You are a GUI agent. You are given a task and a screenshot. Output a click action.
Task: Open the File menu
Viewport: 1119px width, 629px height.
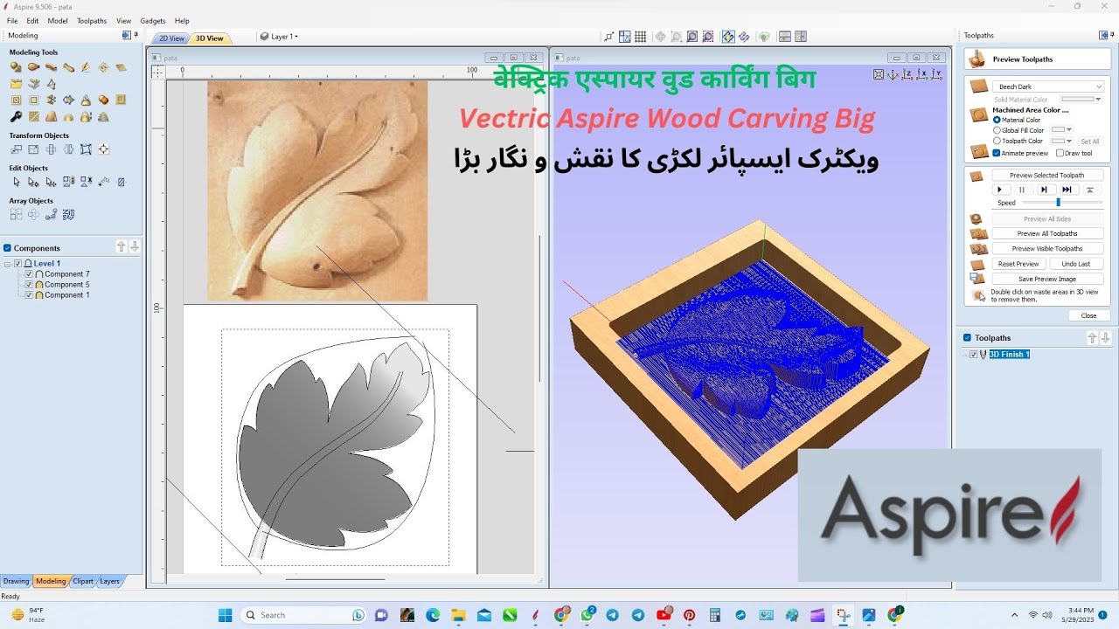[12, 21]
